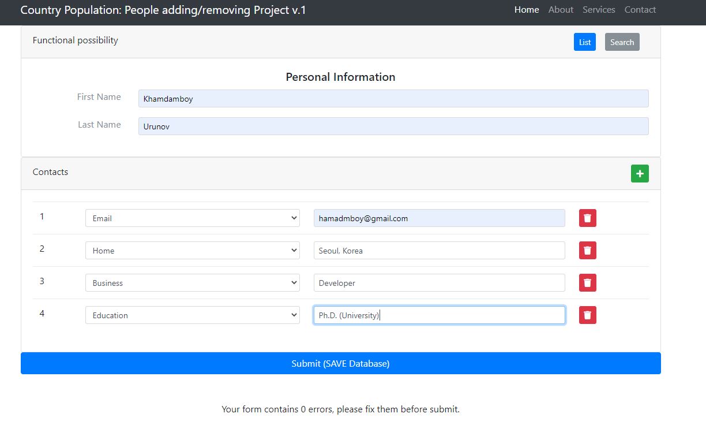The image size is (706, 421).
Task: Open the Contact nav item
Action: pos(640,10)
